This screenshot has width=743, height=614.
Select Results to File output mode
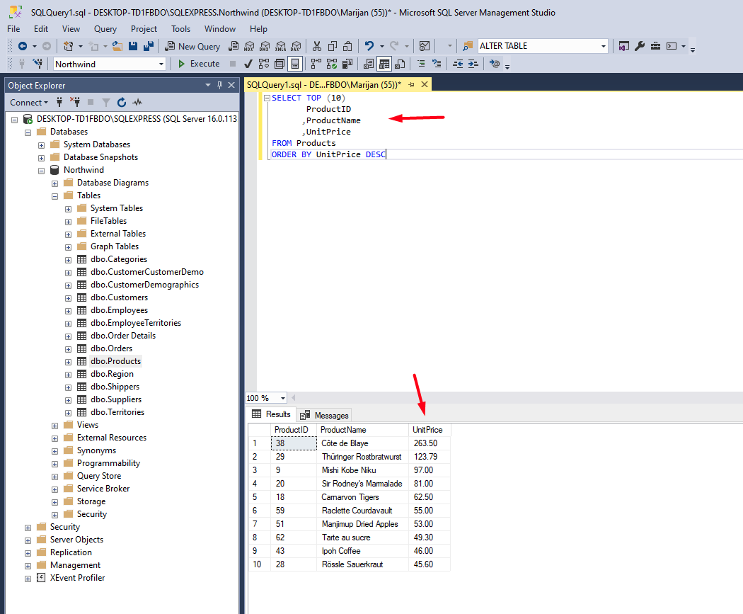pyautogui.click(x=400, y=64)
